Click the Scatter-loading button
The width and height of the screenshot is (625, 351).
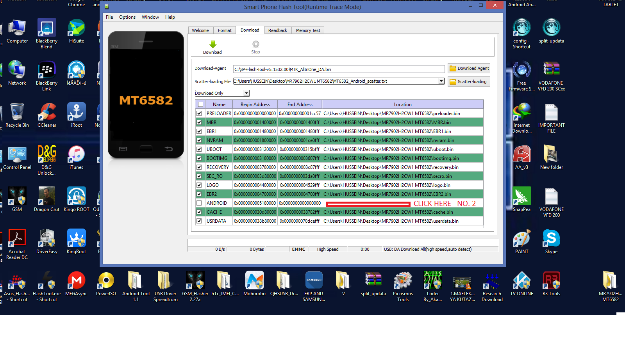(469, 81)
